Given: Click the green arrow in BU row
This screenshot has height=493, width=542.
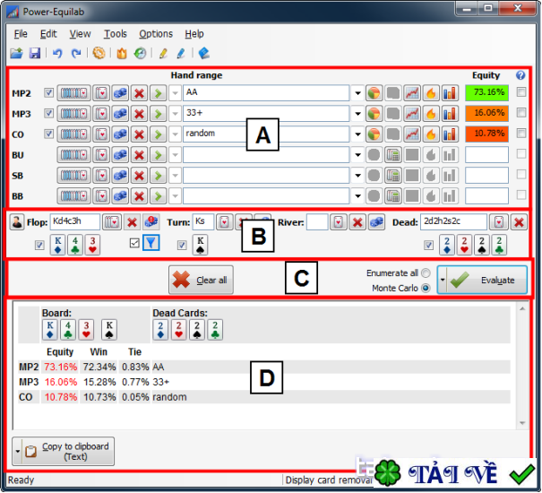Looking at the screenshot, I should [x=158, y=155].
